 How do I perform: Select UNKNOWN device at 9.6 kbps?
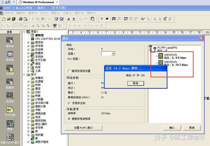[172, 56]
